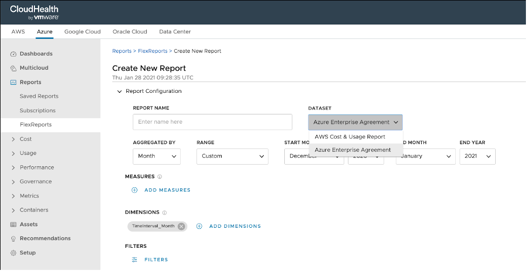
Task: Collapse the Report Configuration section
Action: [119, 91]
